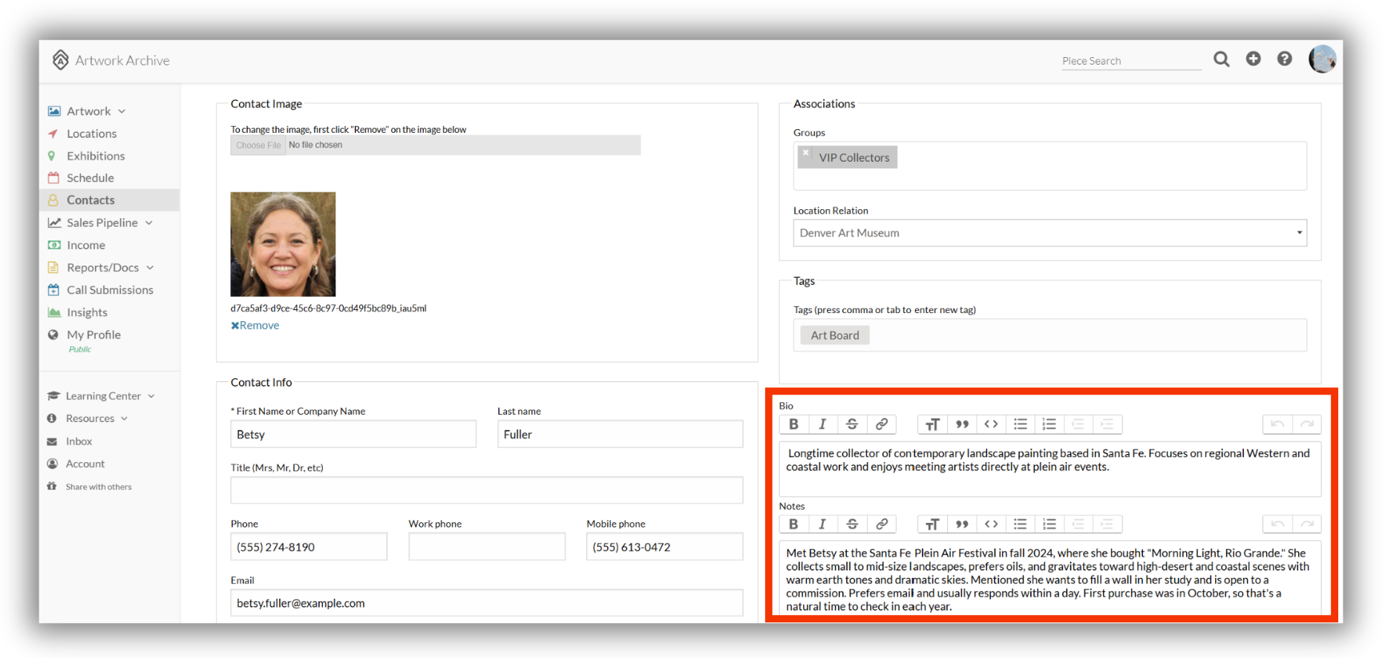Screen dimensions: 1385x658
Task: Apply numbered list in the Notes editor
Action: pyautogui.click(x=1049, y=524)
